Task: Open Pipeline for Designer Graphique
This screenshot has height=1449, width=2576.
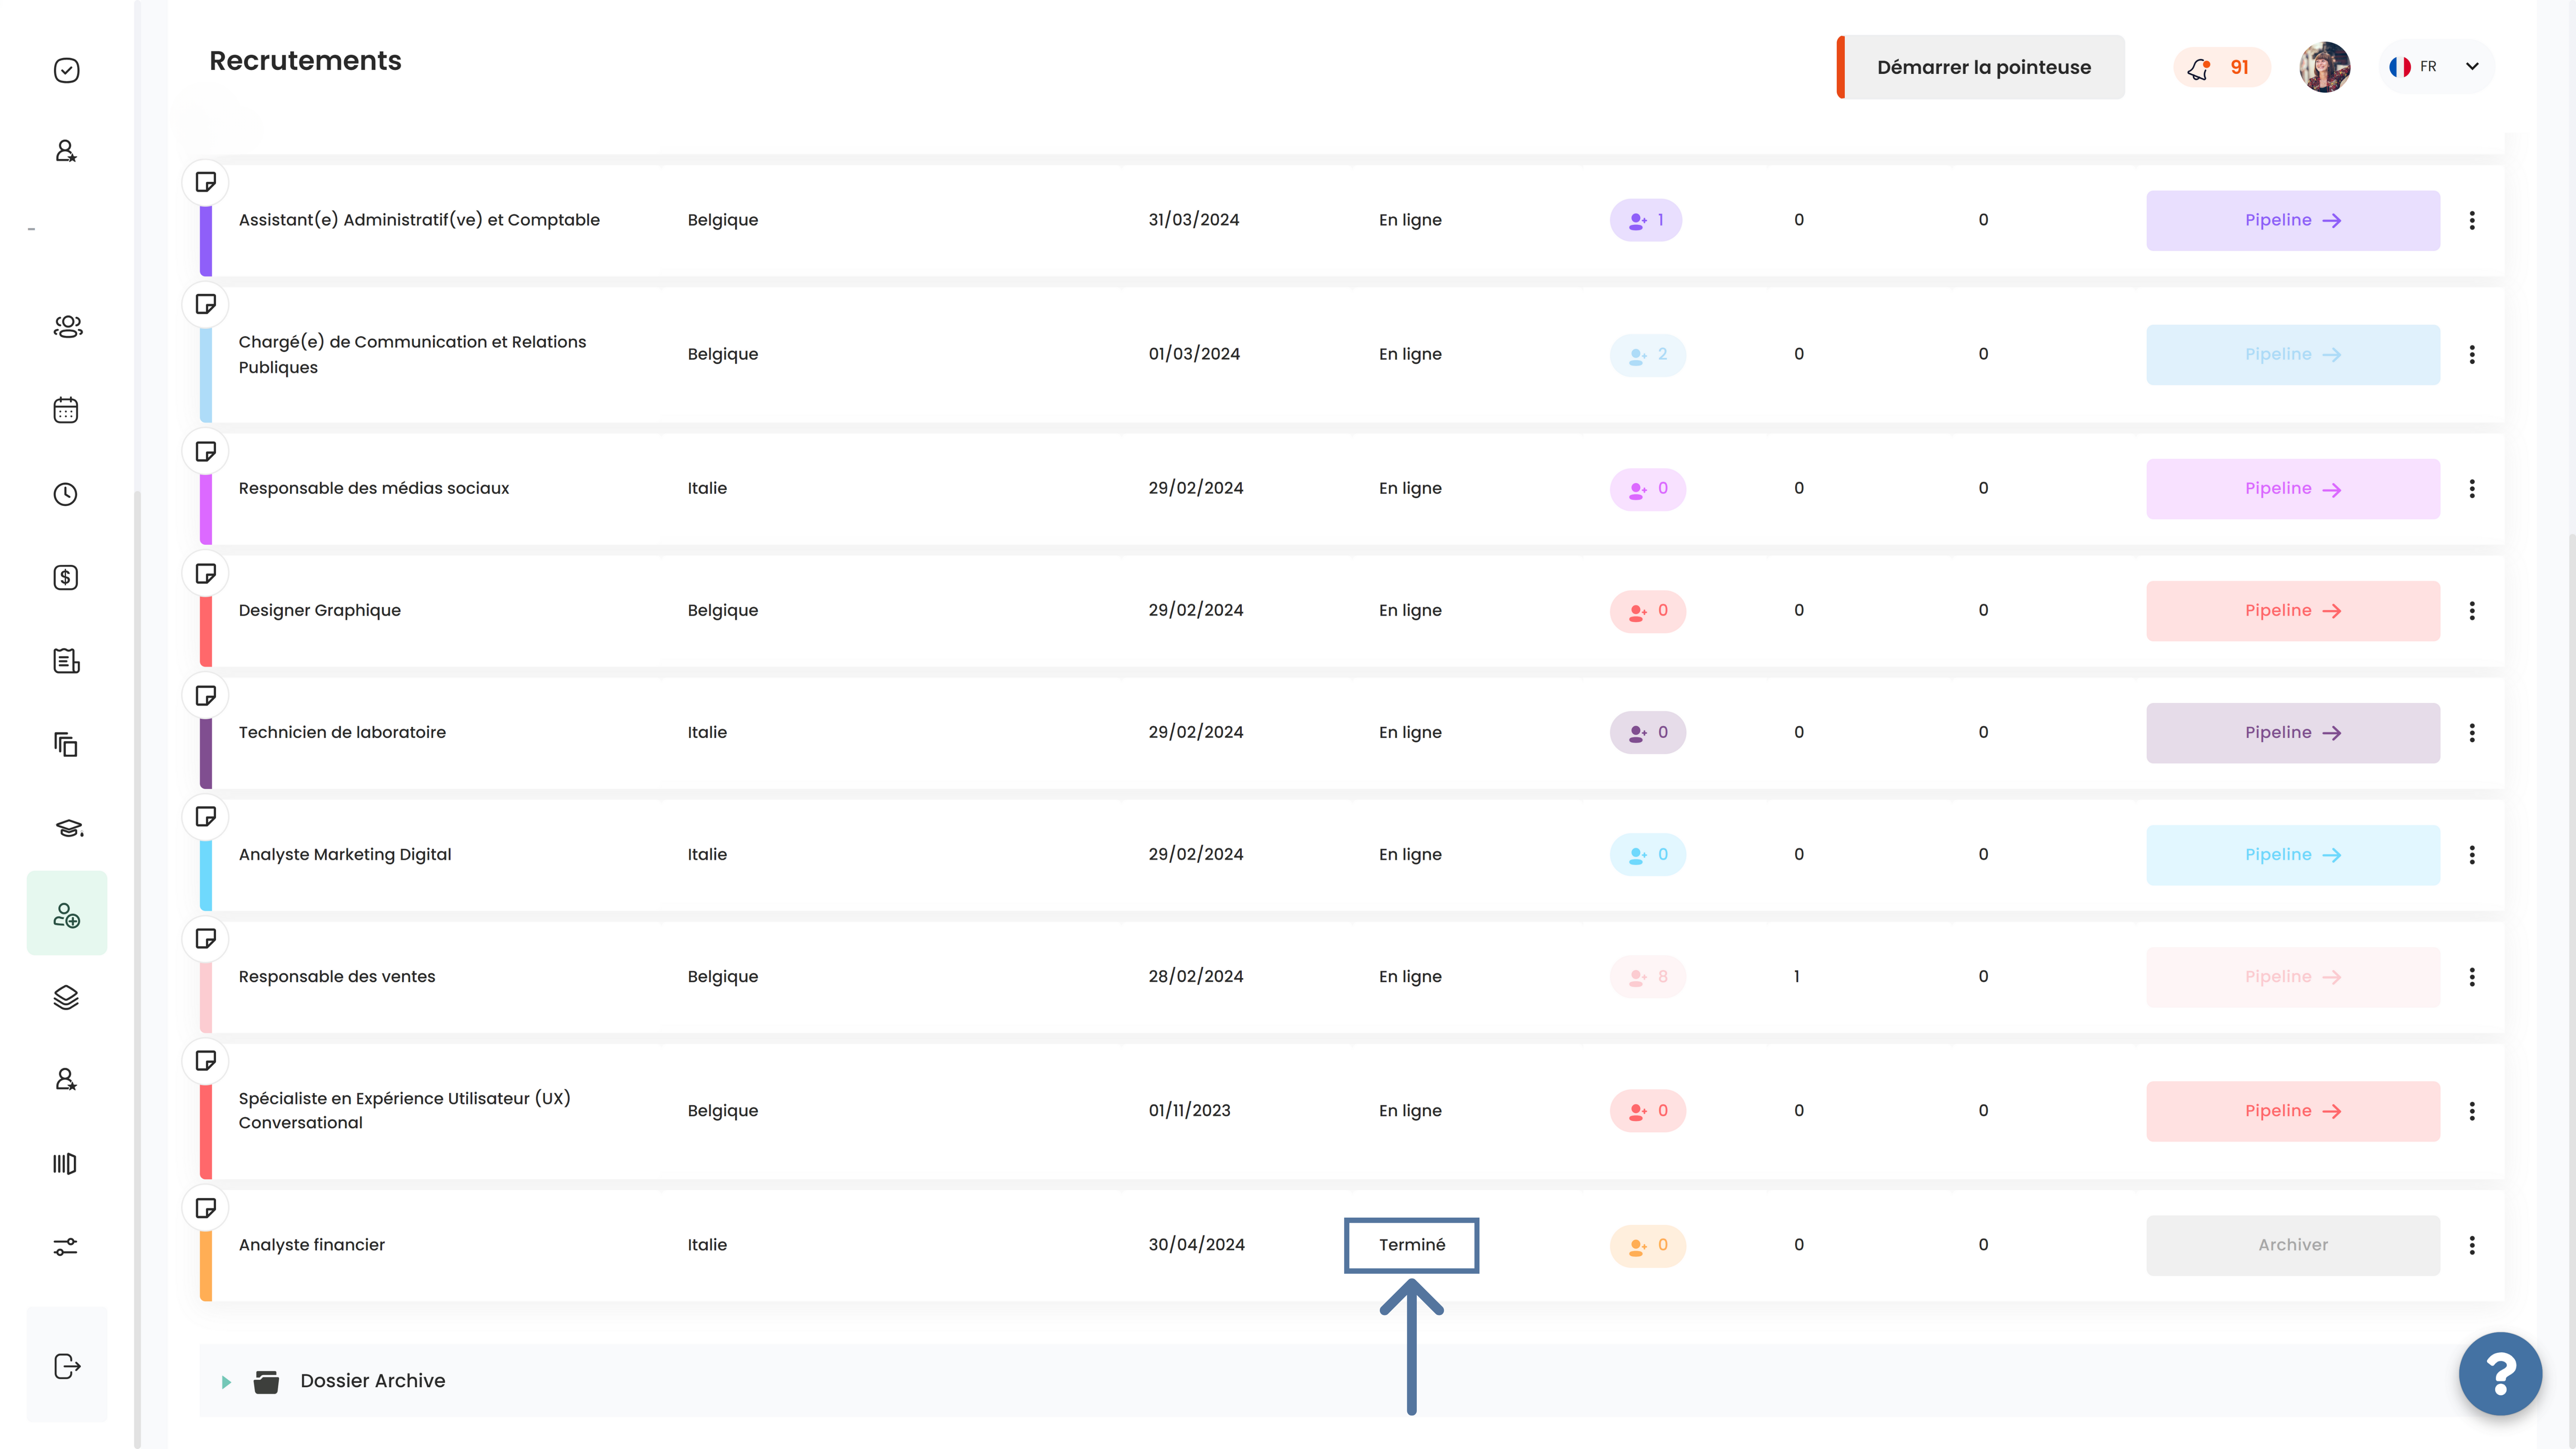Action: [2293, 610]
